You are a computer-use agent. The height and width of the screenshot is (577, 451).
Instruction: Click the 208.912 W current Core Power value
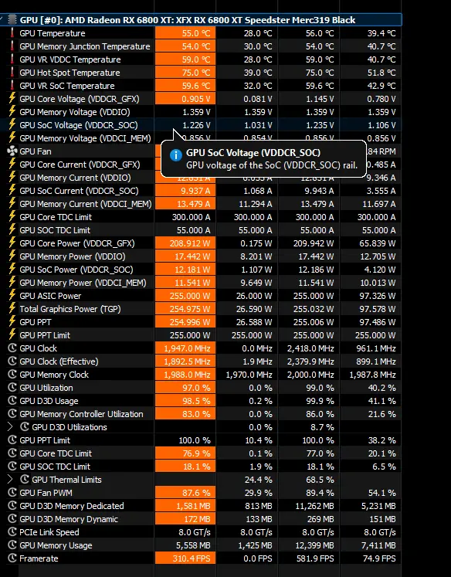(x=190, y=243)
